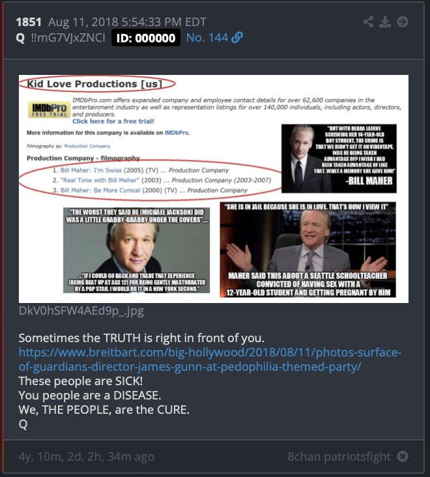The width and height of the screenshot is (430, 477).
Task: Click the Q author name in header
Action: click(20, 38)
